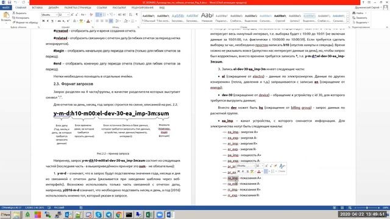The width and height of the screenshot is (390, 219).
Task: Apply the yellow text highlight color
Action: (81, 21)
